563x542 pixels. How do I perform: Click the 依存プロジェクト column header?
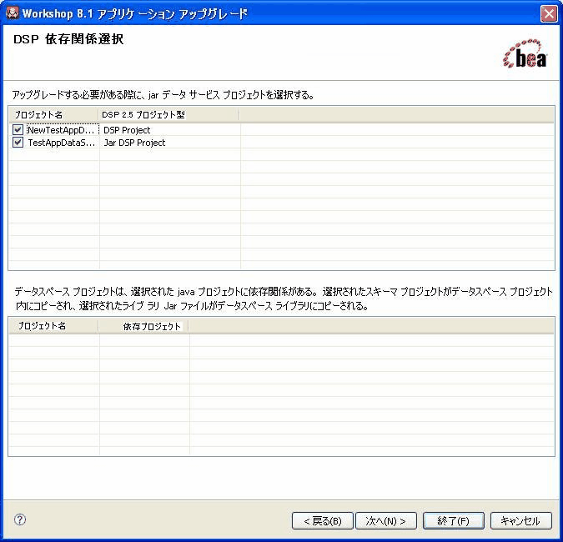coord(143,326)
